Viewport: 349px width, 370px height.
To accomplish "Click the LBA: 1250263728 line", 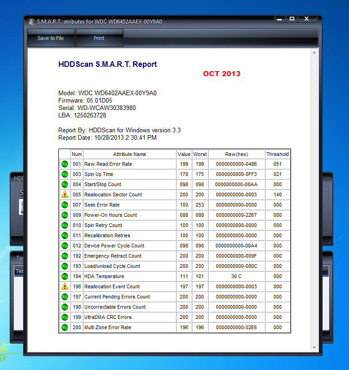I will [82, 116].
